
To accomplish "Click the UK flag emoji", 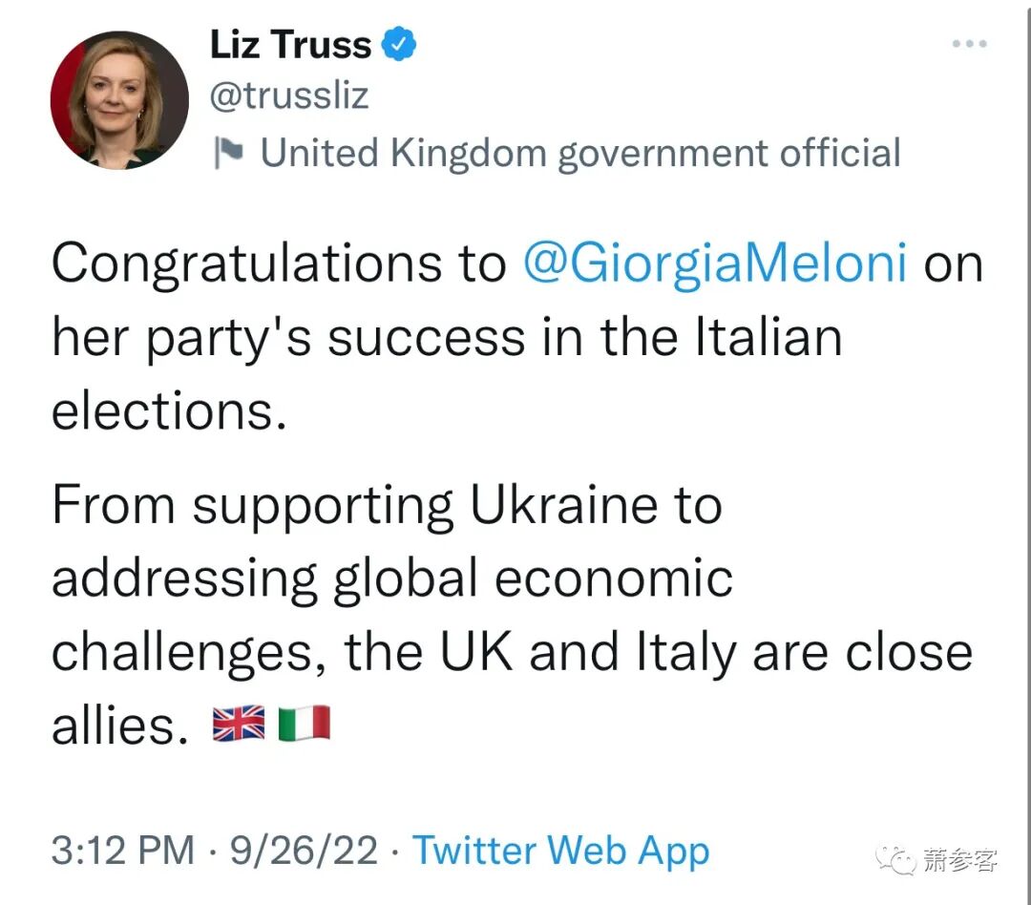I will [239, 725].
